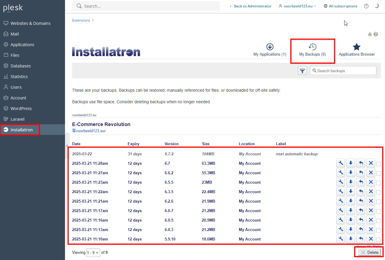Open Databases in the sidebar

[21, 66]
